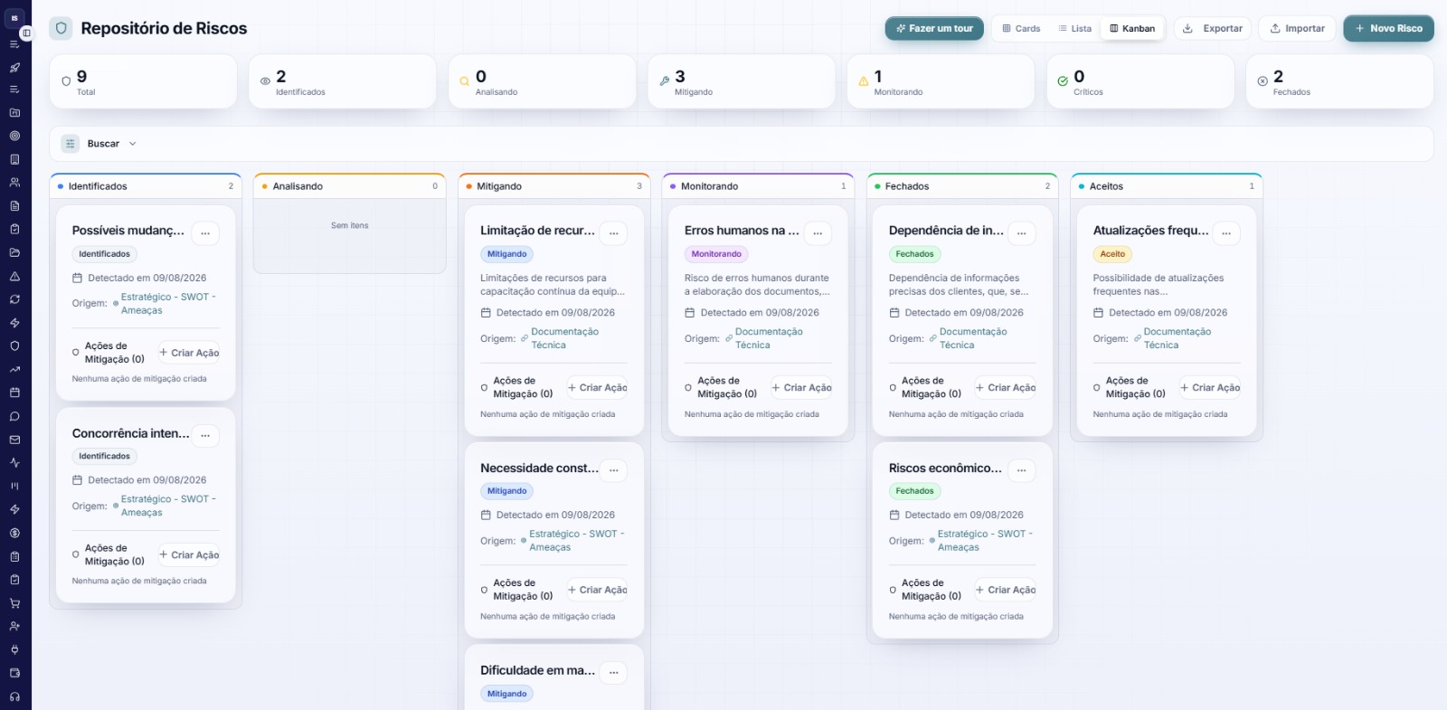This screenshot has width=1447, height=710.
Task: Click the rocket icon in the sidebar
Action: (x=14, y=67)
